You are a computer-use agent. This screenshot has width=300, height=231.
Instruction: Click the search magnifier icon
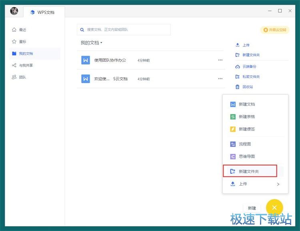(x=82, y=30)
